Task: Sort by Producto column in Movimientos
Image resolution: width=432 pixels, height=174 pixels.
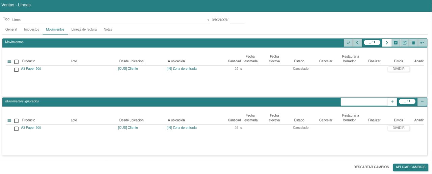Action: tap(29, 61)
